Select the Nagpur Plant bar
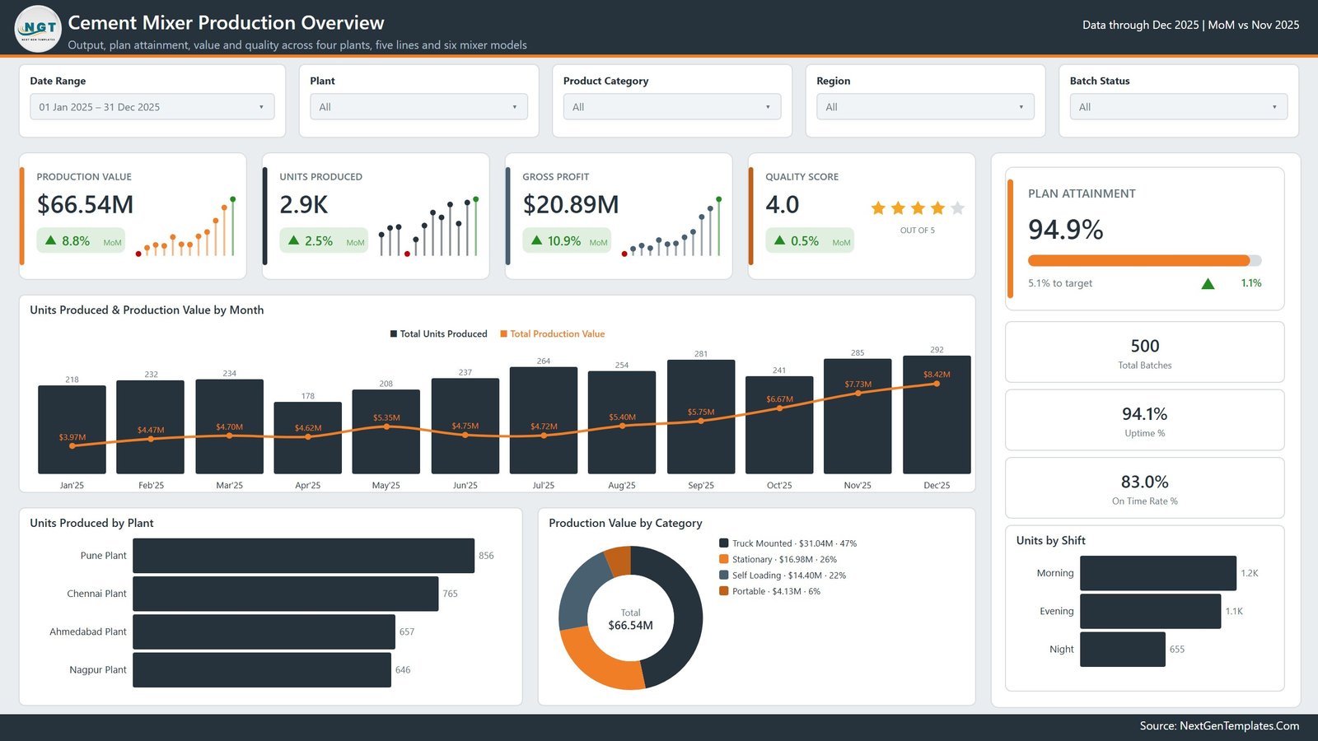The height and width of the screenshot is (741, 1318). (x=262, y=670)
